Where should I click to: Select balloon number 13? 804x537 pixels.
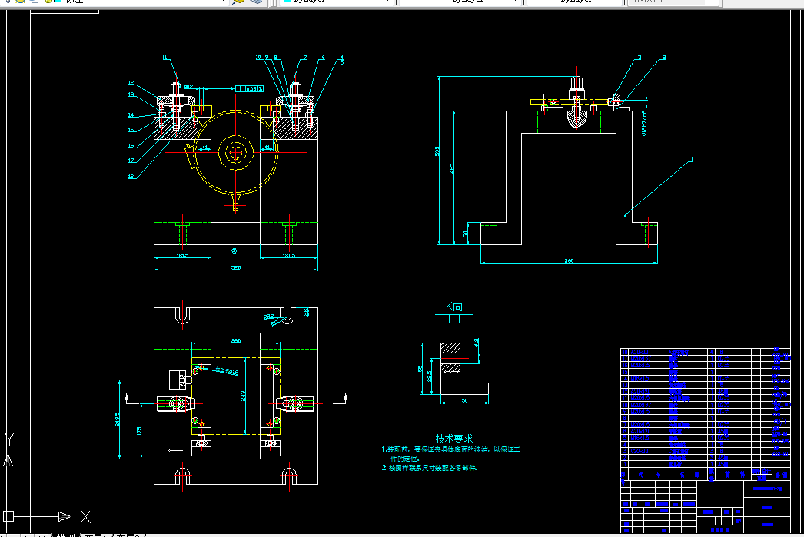131,94
